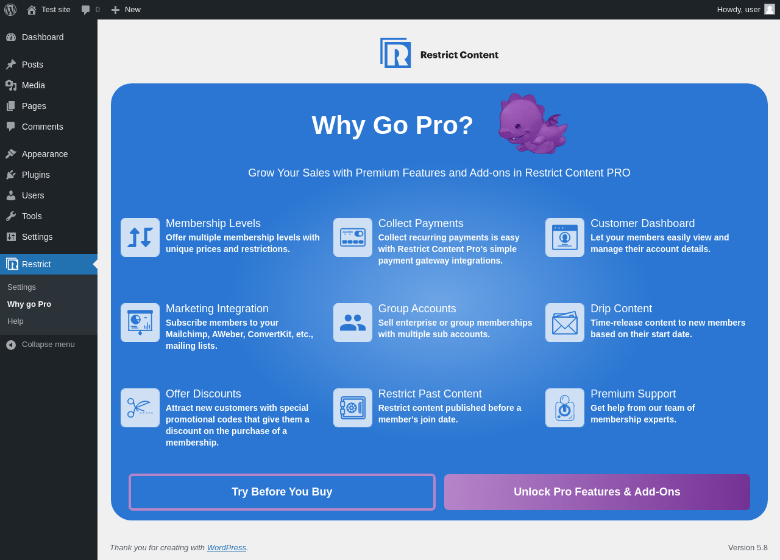Click the Comments icon in sidebar
The height and width of the screenshot is (560, 780).
(x=11, y=127)
